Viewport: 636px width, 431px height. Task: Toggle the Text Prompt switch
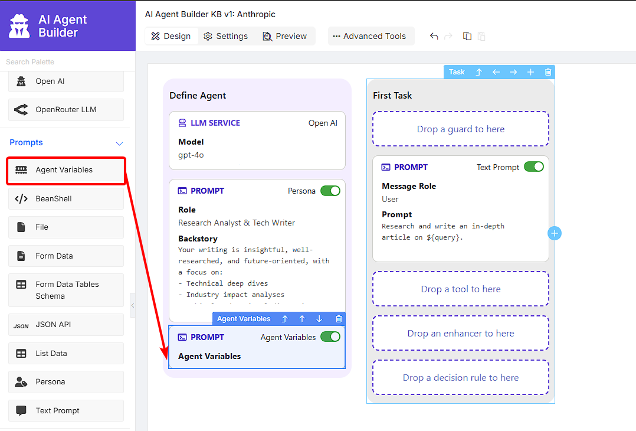[x=534, y=167]
